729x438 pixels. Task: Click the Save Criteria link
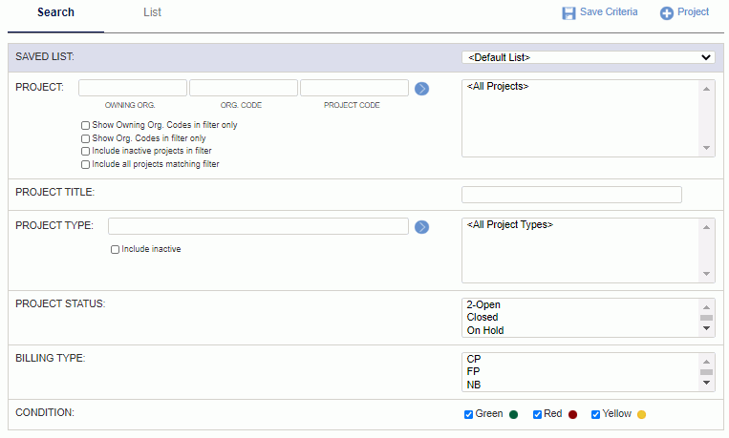point(609,12)
